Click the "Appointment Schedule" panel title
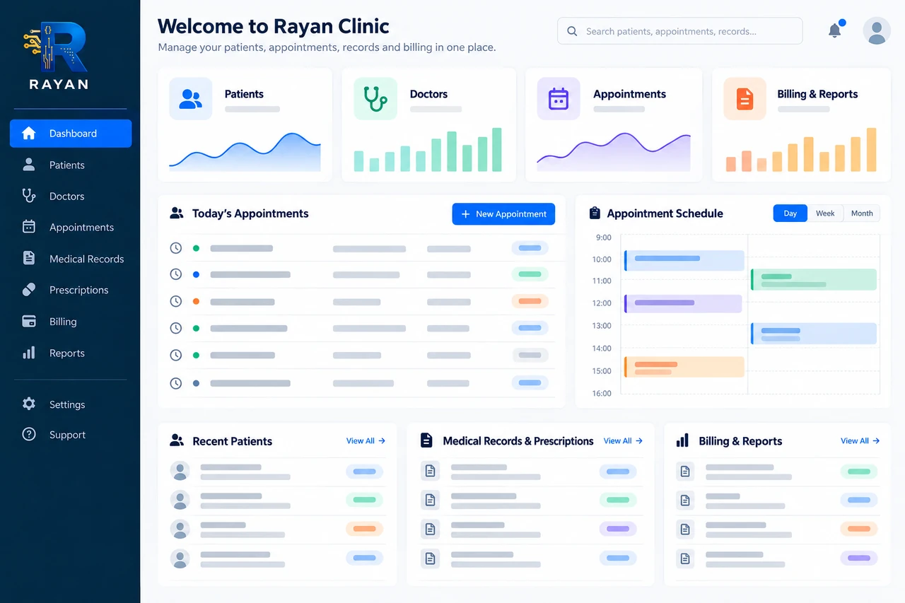905x603 pixels. pyautogui.click(x=665, y=213)
